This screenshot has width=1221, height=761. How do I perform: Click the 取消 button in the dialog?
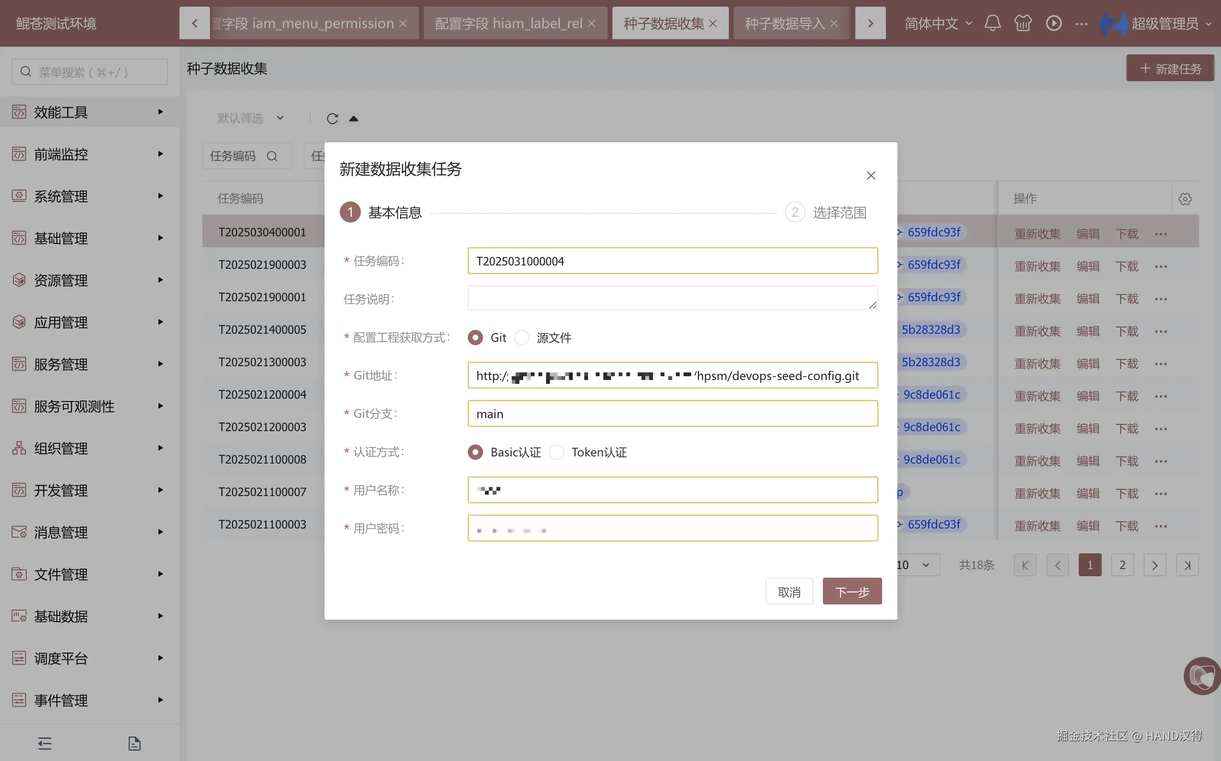click(789, 592)
